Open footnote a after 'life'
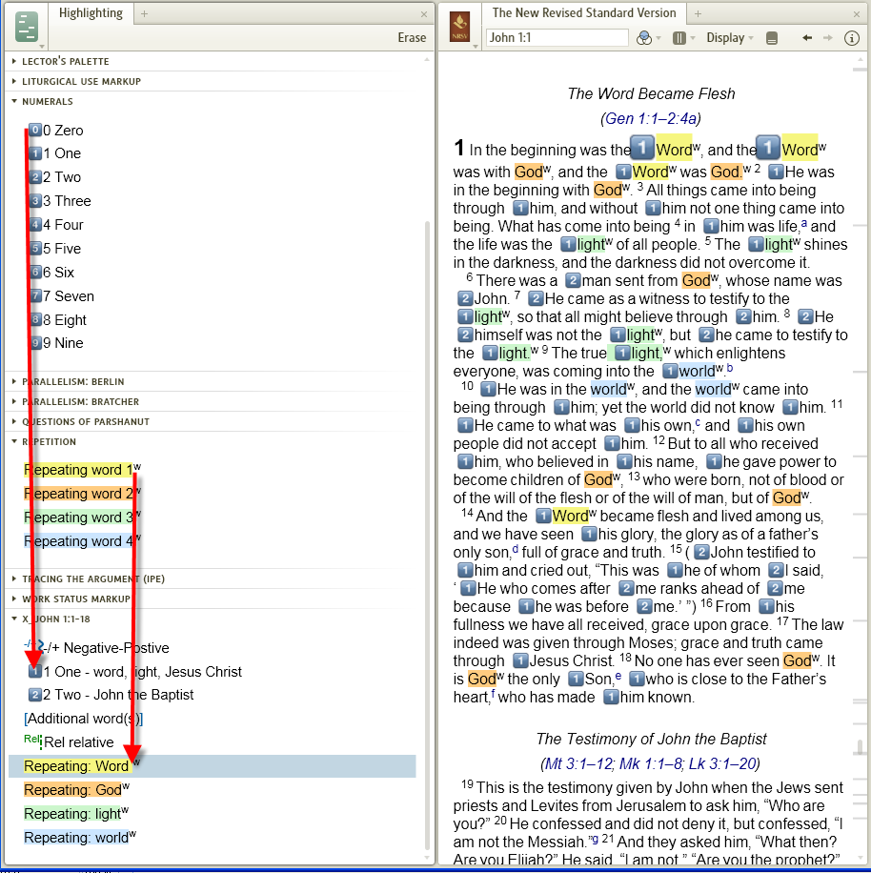 (x=804, y=223)
